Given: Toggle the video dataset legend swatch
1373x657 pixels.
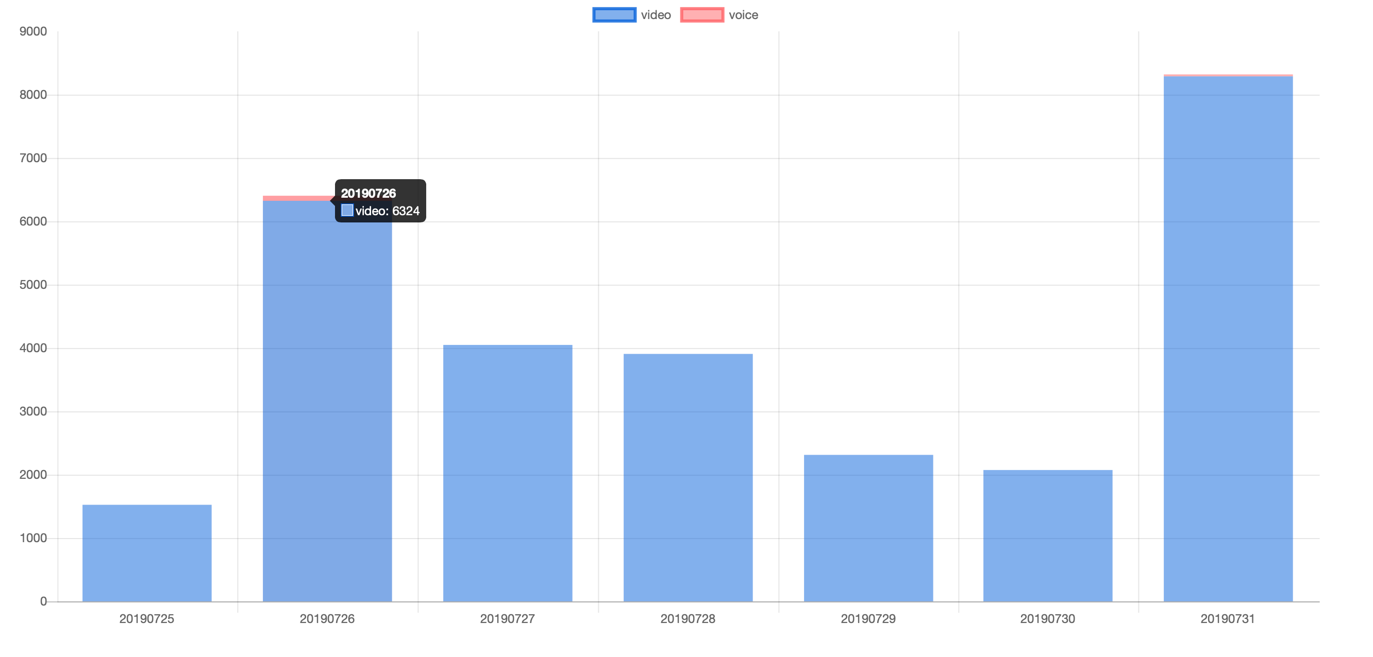Looking at the screenshot, I should pos(614,15).
